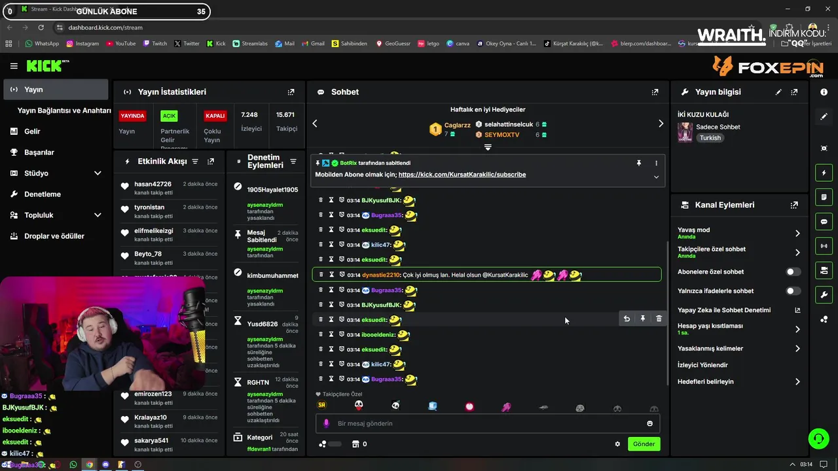838x471 pixels.
Task: Open Chrome from the Windows taskbar
Action: 90,464
